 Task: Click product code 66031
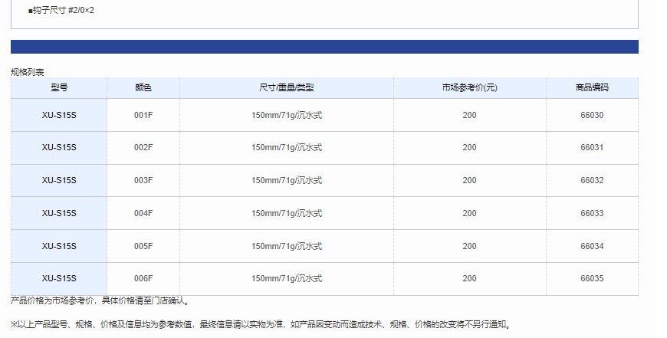coord(592,147)
